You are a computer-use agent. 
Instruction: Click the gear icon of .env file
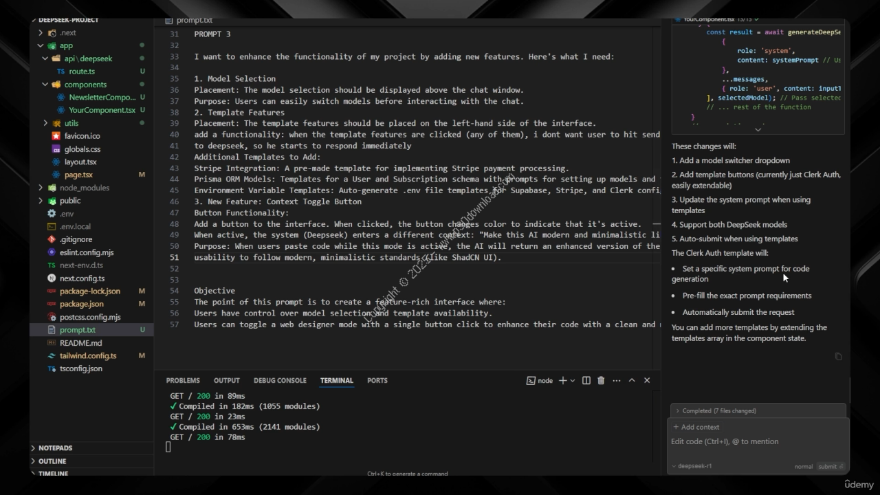coord(52,214)
